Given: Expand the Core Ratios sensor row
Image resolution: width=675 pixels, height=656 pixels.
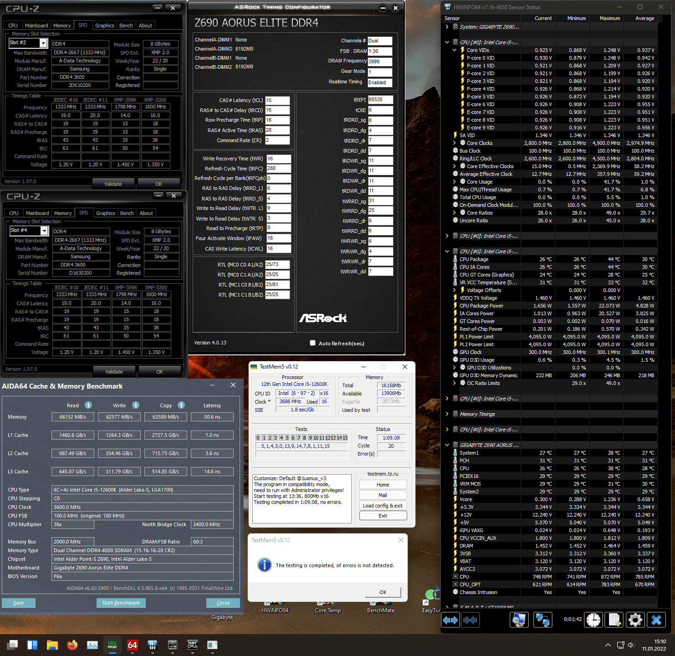Looking at the screenshot, I should click(x=454, y=213).
